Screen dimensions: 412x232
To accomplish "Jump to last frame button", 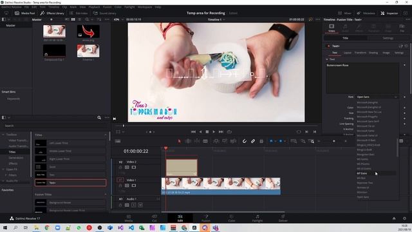I will tap(221, 131).
